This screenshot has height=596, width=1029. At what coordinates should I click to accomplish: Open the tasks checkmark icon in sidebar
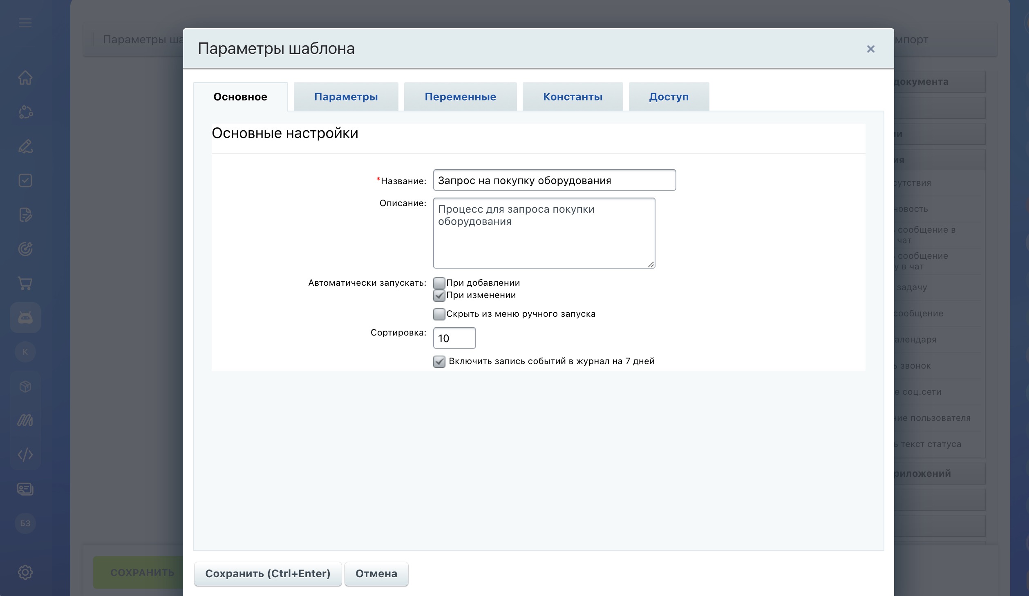[25, 180]
